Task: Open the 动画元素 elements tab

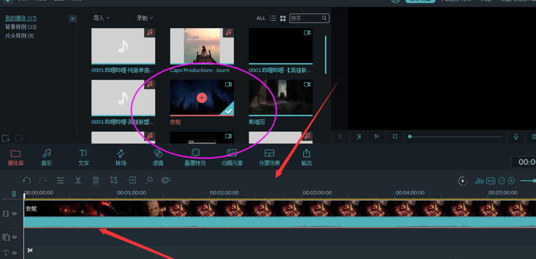Action: tap(232, 157)
